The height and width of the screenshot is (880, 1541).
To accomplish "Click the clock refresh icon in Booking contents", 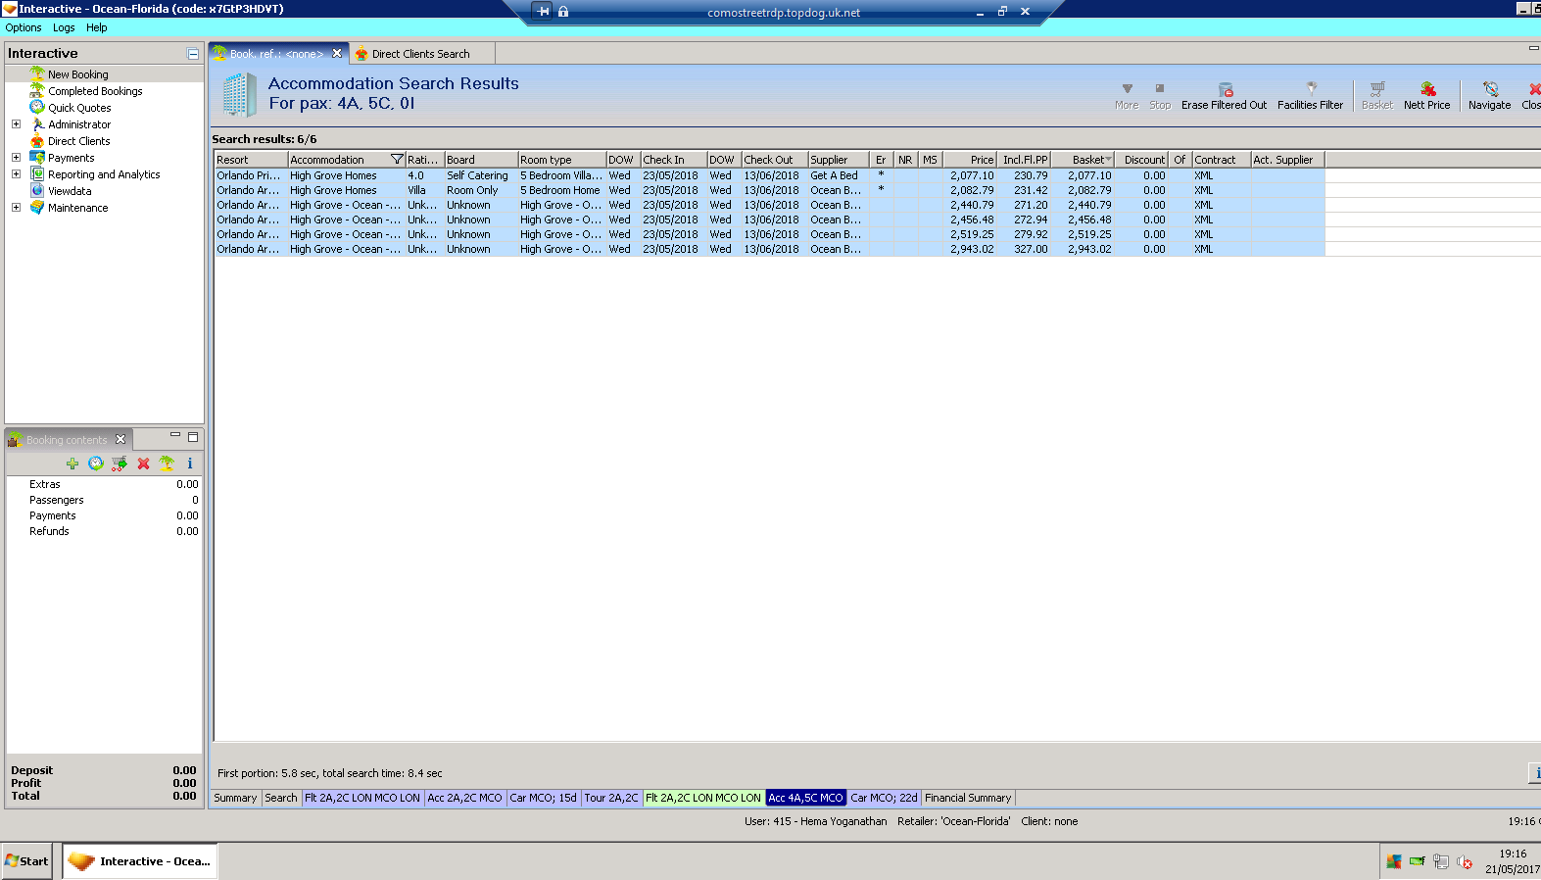I will 96,464.
